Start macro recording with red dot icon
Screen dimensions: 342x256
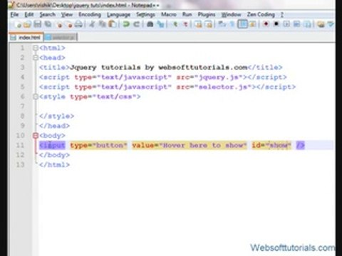point(266,24)
